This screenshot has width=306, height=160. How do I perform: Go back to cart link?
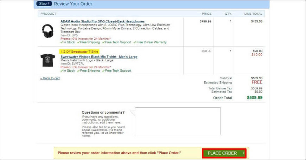[x=50, y=78]
